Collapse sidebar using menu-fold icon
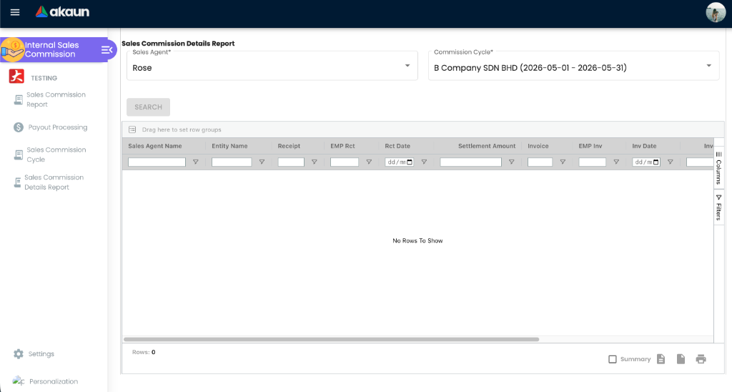 pyautogui.click(x=107, y=49)
